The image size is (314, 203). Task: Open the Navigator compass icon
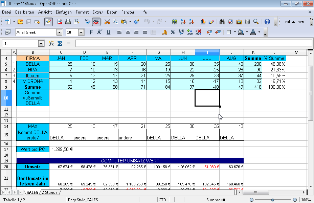tap(230, 22)
